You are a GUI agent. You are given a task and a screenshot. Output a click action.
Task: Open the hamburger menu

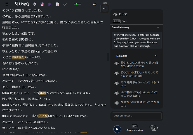click(7, 4)
